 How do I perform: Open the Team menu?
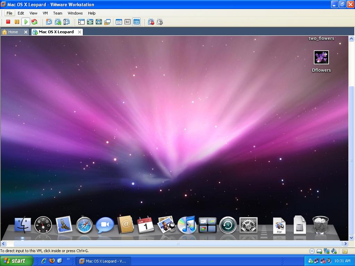click(58, 13)
